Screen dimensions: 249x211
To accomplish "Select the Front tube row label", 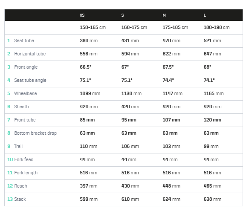I will (25, 120).
